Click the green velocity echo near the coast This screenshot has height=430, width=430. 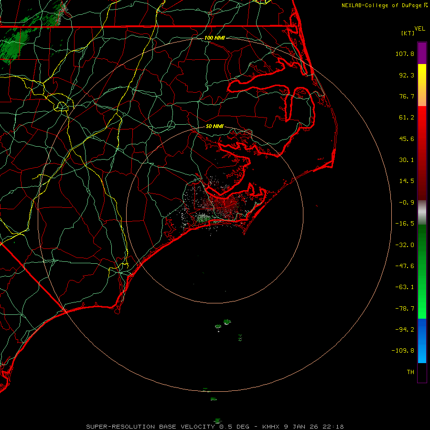click(x=204, y=218)
